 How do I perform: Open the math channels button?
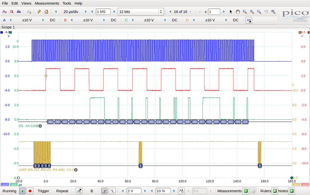(x=249, y=20)
